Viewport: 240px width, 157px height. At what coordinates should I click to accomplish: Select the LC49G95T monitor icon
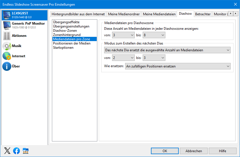[x=7, y=15]
